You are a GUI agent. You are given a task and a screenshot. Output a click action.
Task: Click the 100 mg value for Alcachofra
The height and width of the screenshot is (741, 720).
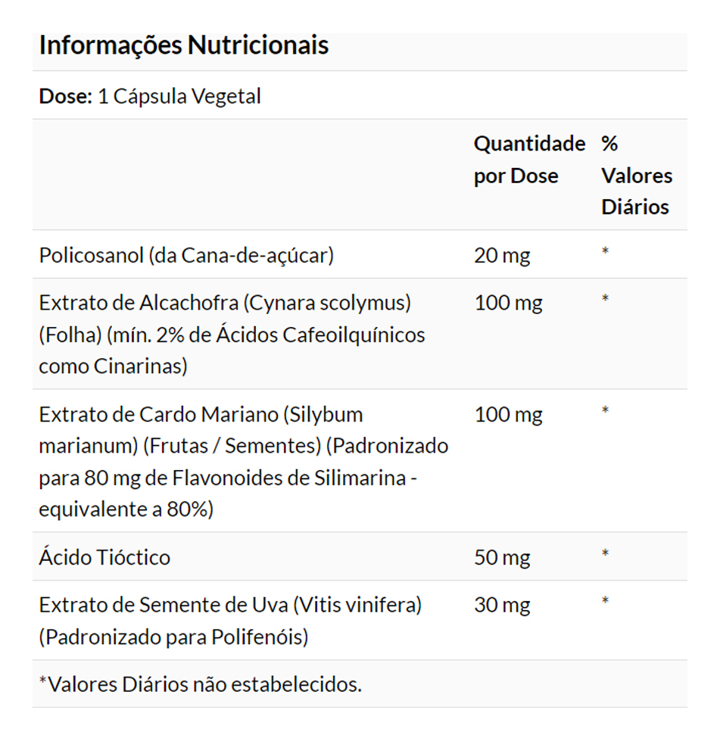508,304
